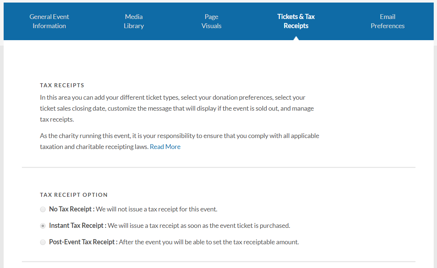Click the TAX RECEIPTS section heading
This screenshot has height=268, width=437.
tap(62, 85)
